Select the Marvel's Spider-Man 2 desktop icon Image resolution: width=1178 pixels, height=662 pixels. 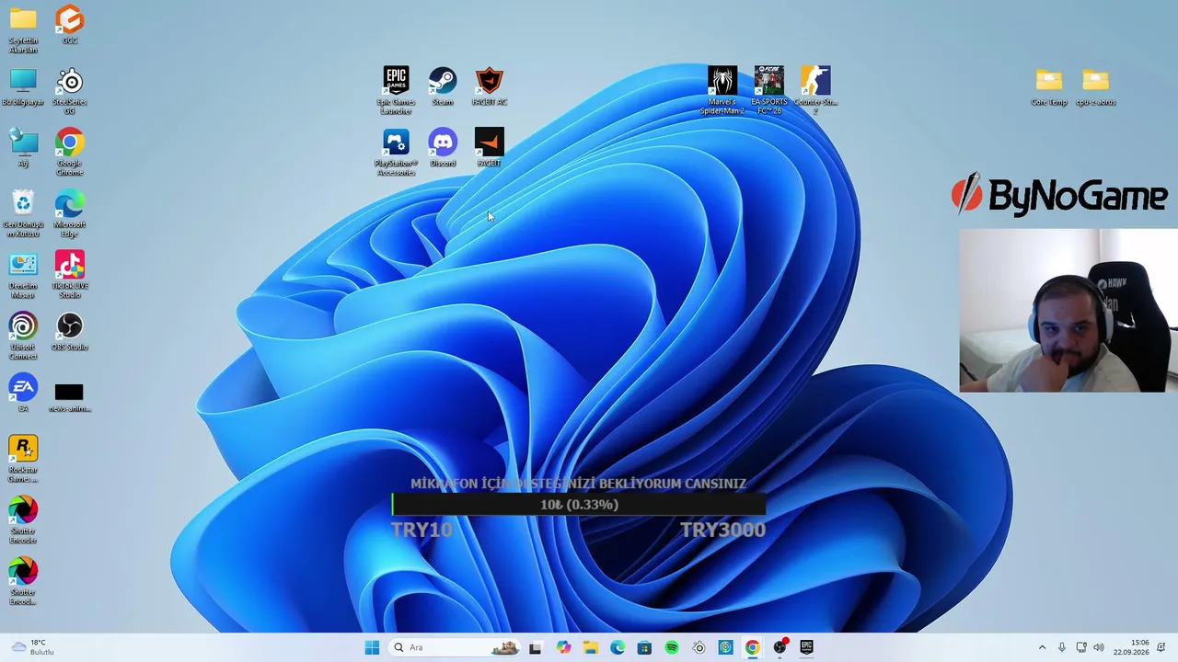(722, 89)
